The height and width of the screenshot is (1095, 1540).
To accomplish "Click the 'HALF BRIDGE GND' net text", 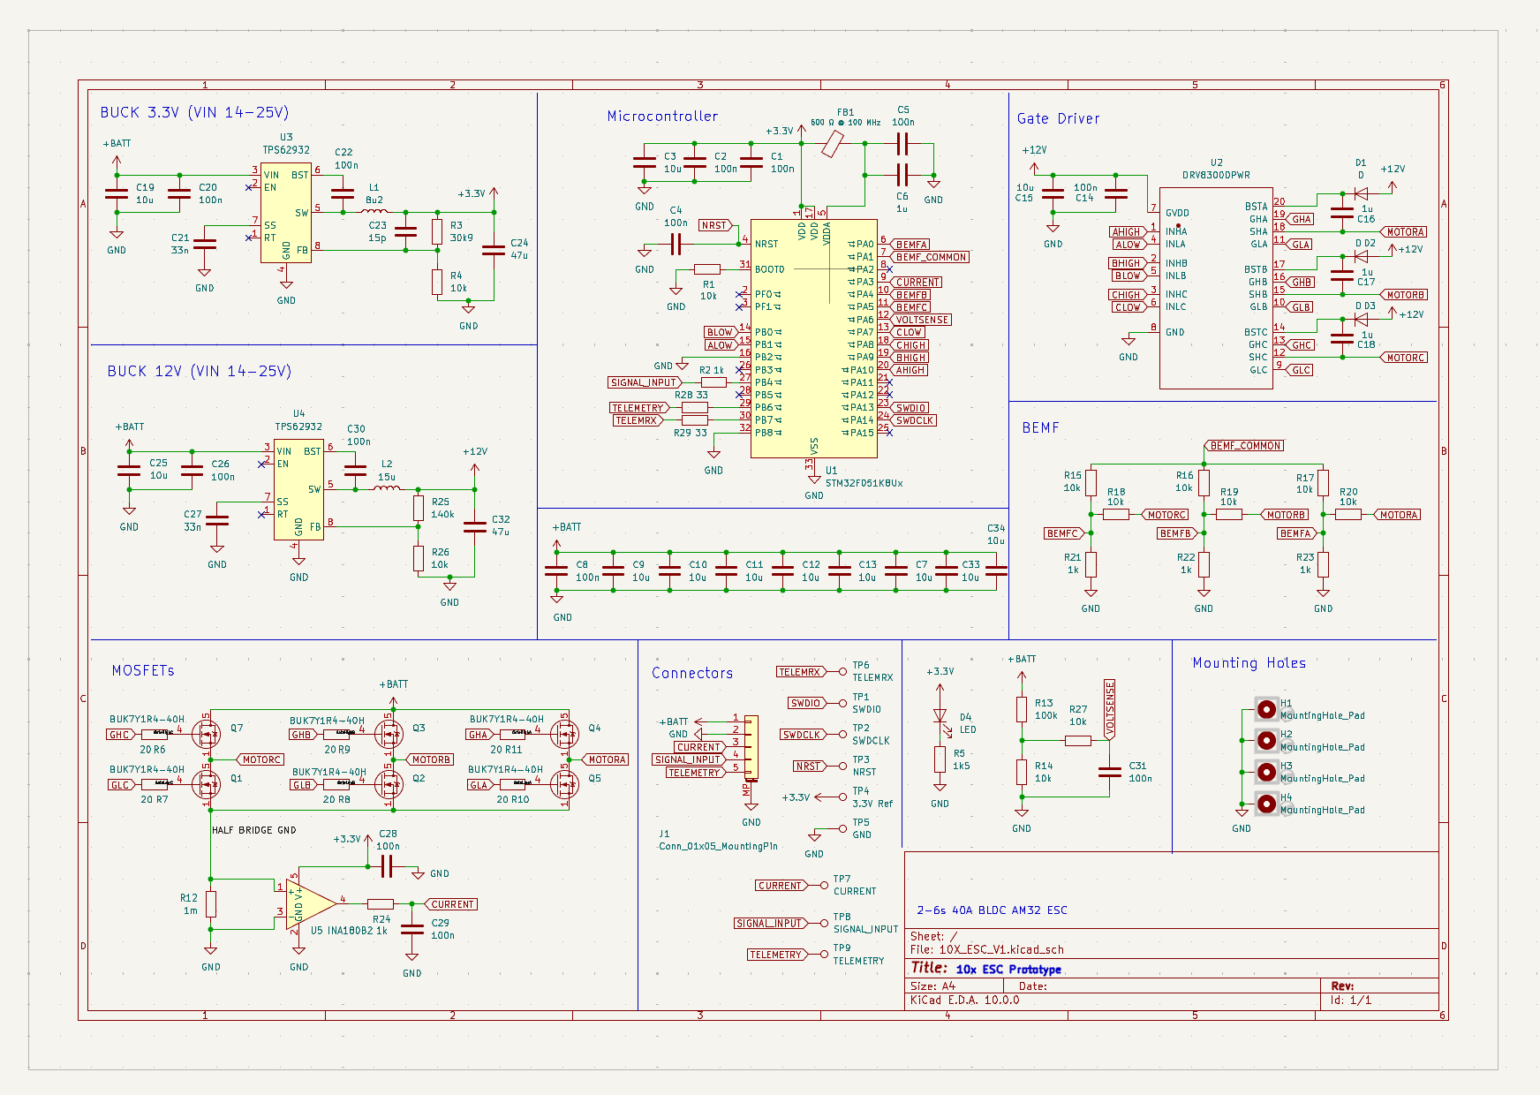I will (x=254, y=830).
